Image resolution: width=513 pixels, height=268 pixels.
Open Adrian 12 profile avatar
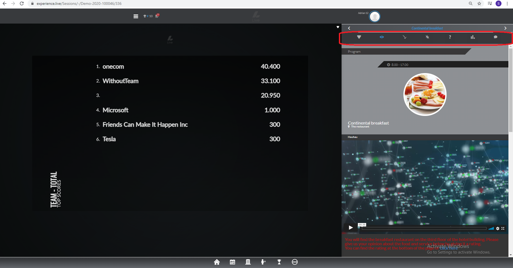click(375, 17)
